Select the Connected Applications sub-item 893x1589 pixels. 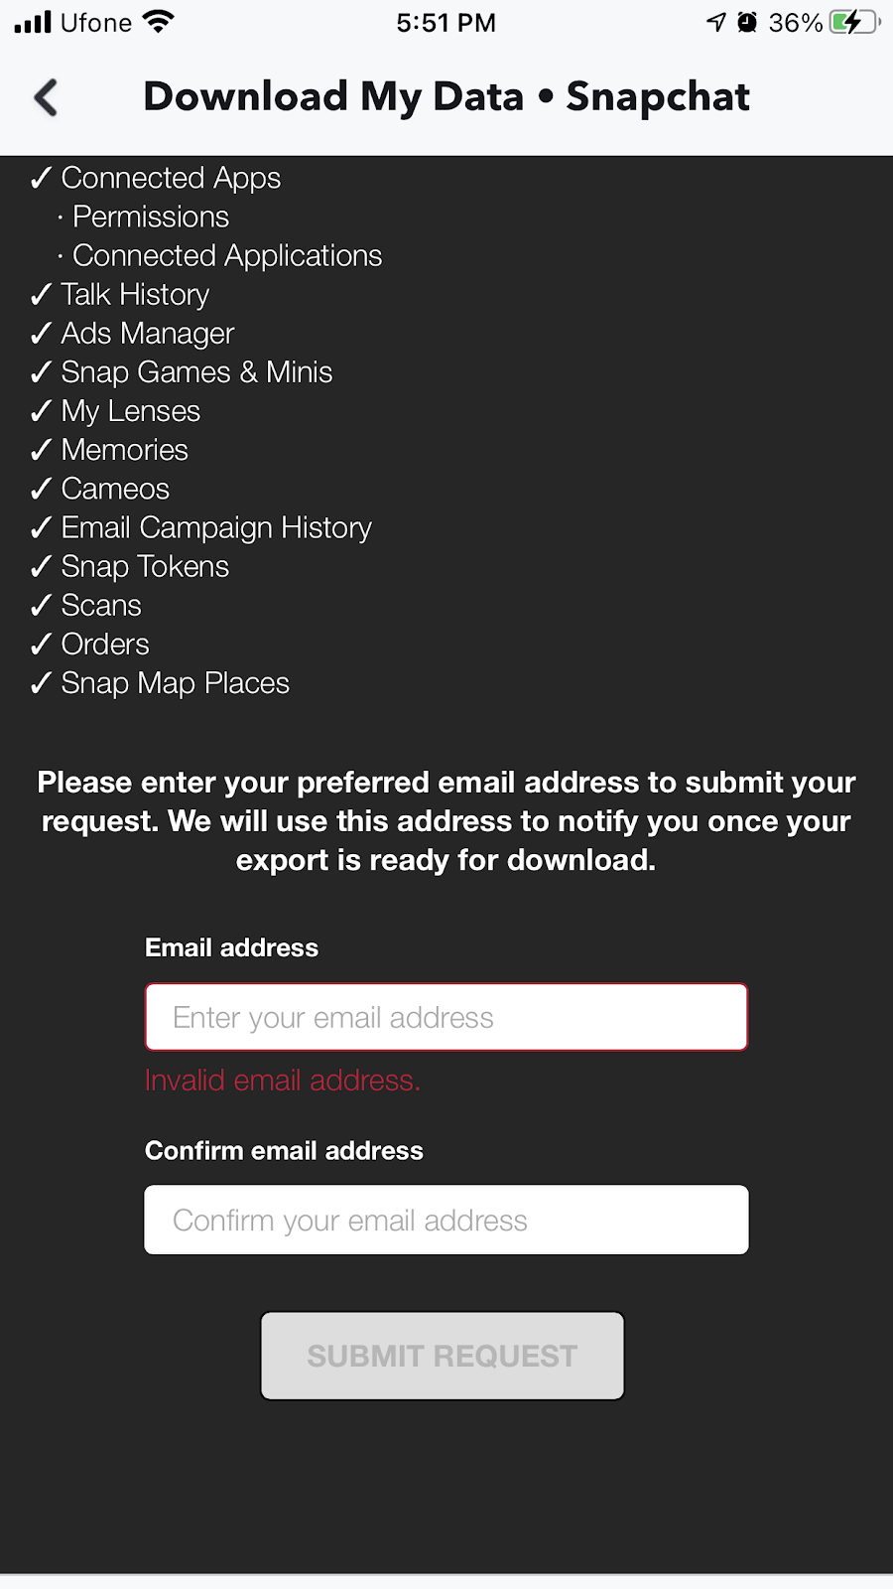tap(227, 256)
